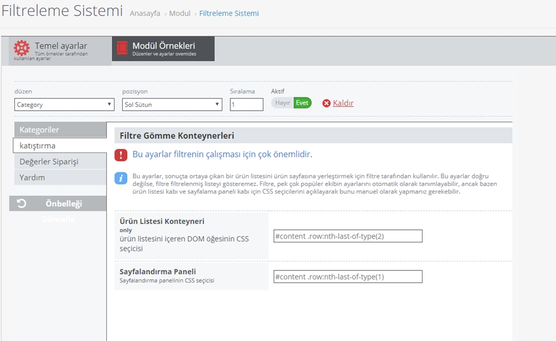The height and width of the screenshot is (341, 556).
Task: Click the red exclamation warning icon
Action: (x=121, y=155)
